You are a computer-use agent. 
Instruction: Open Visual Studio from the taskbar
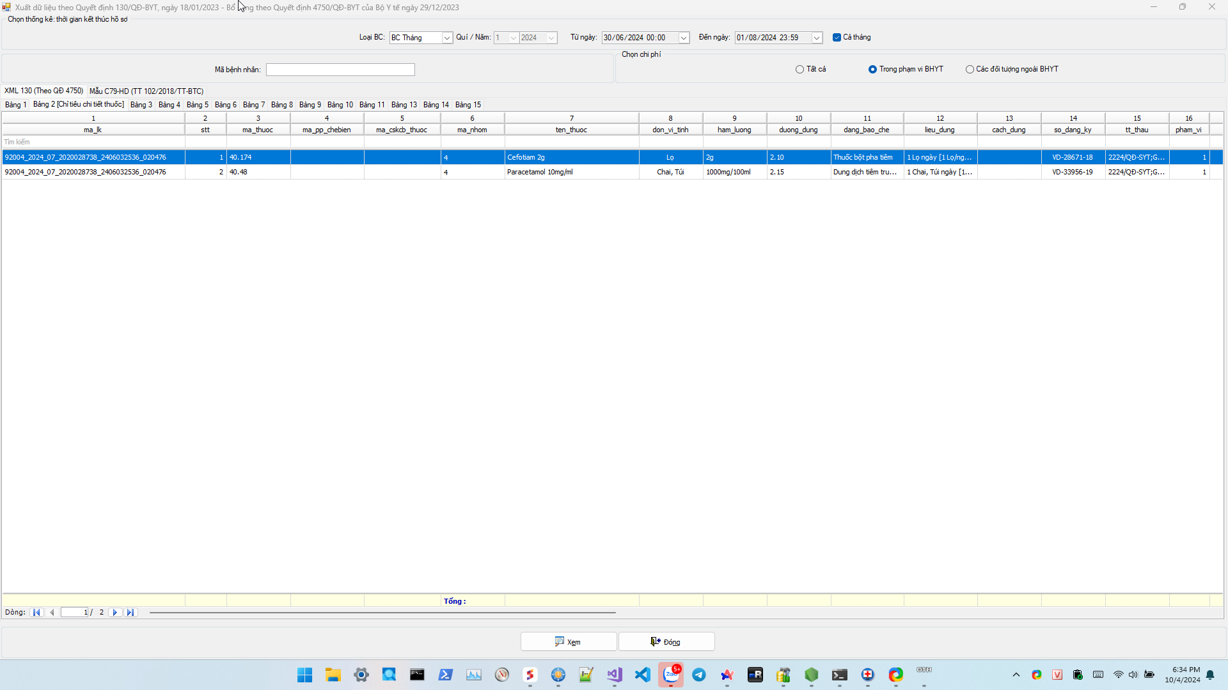tap(615, 675)
